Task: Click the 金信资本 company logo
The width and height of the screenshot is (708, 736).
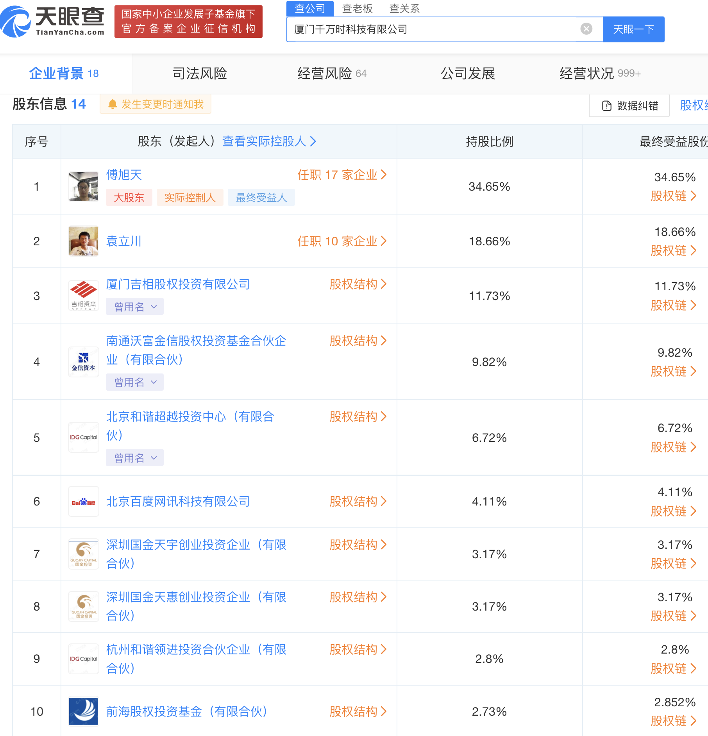Action: pyautogui.click(x=84, y=362)
